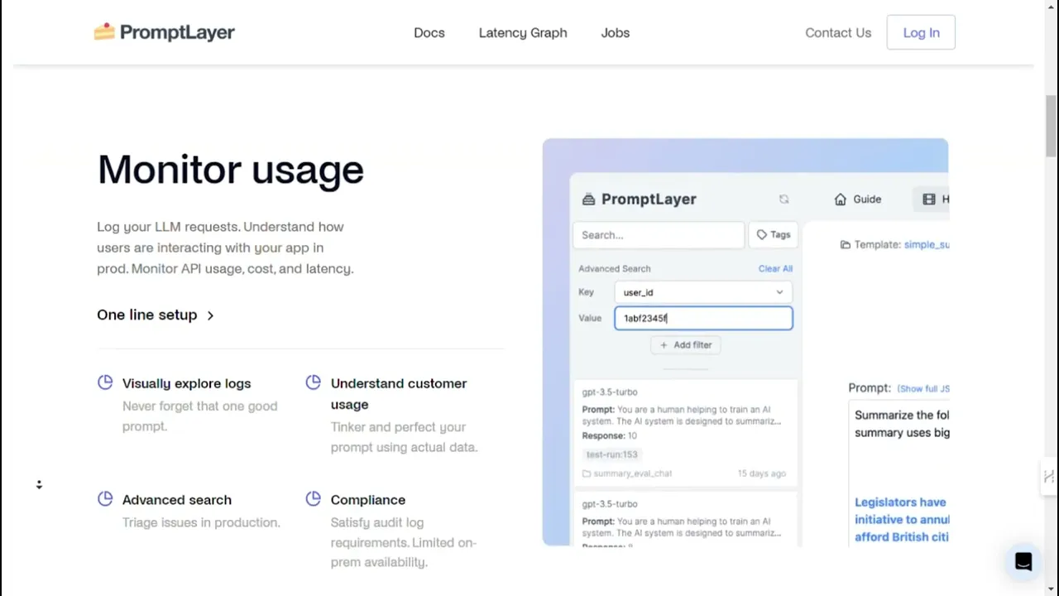Click the folder icon beside Template
The width and height of the screenshot is (1059, 596).
[x=845, y=245]
